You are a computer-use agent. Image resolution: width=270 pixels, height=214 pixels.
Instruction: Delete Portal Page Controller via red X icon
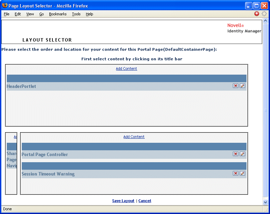235,154
